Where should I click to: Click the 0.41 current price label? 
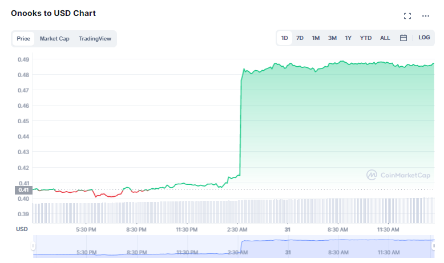pos(23,190)
